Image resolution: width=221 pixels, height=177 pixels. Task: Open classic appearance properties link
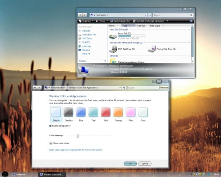pyautogui.click(x=76, y=150)
